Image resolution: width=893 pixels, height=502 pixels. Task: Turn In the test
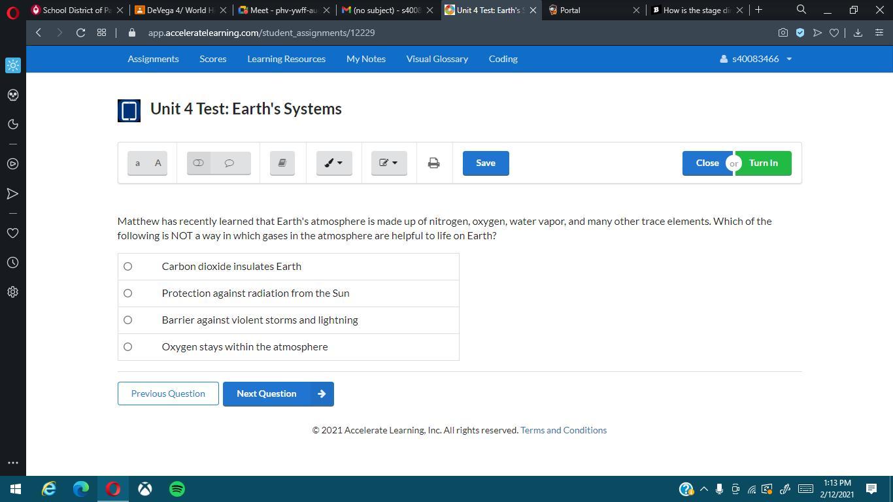coord(764,163)
